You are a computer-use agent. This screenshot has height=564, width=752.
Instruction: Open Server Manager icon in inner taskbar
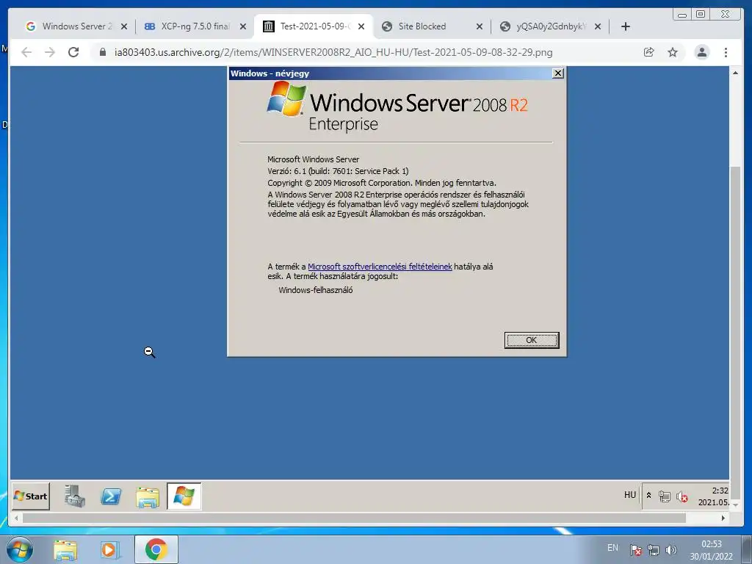pos(75,496)
